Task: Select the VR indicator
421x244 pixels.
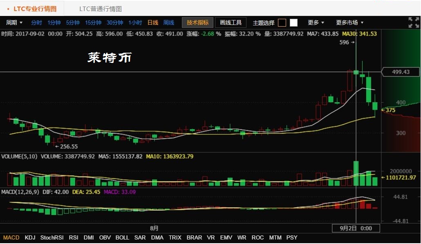Action: coord(211,237)
